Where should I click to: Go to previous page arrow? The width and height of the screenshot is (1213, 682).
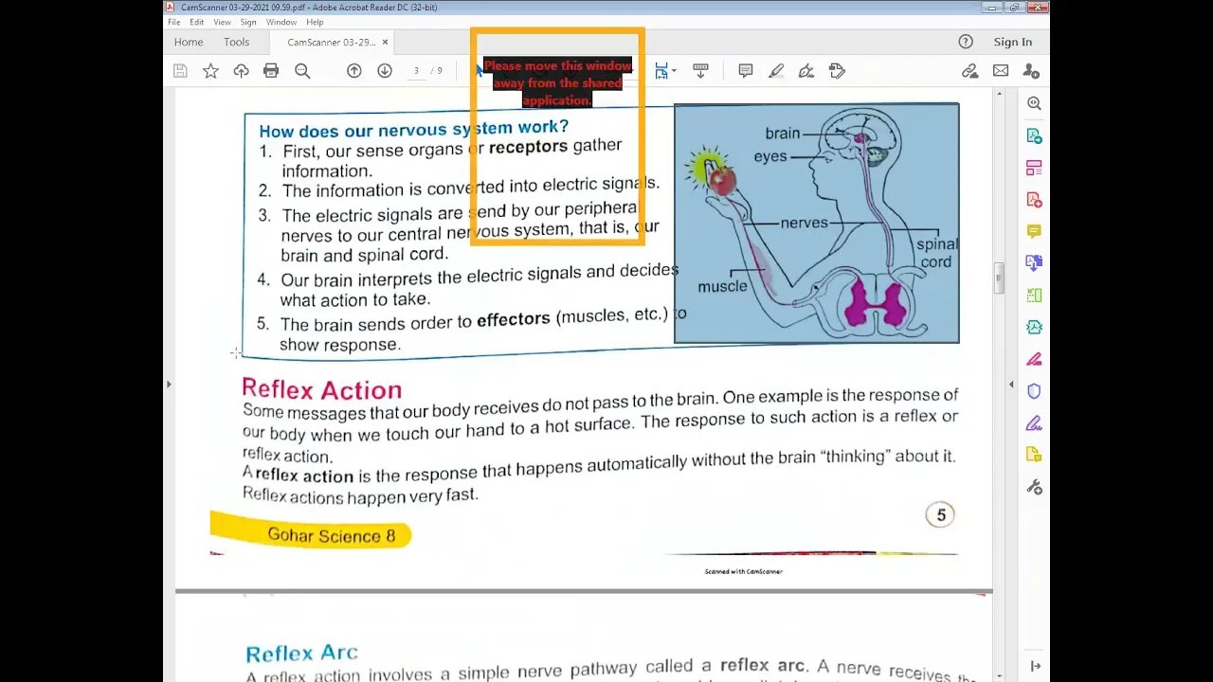(x=353, y=71)
